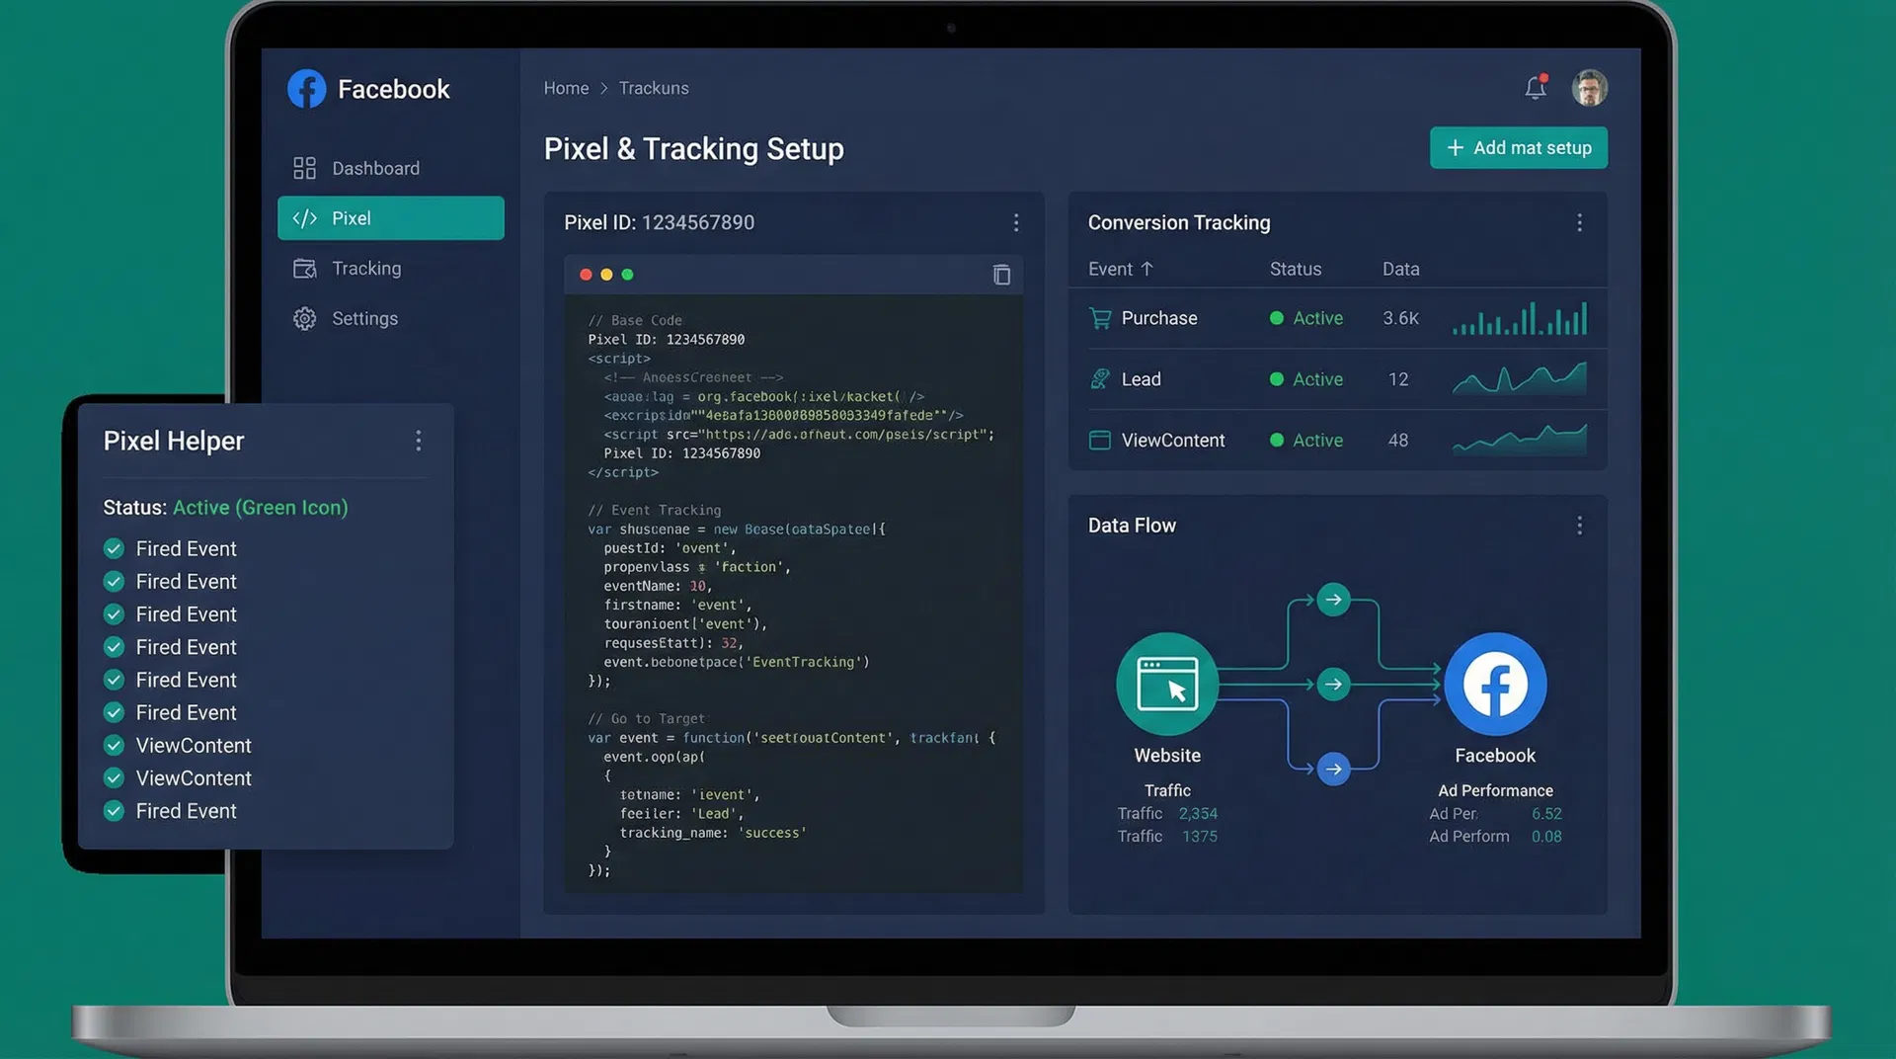Toggle the Active status indicator for Lead
The width and height of the screenshot is (1896, 1059).
click(1276, 379)
